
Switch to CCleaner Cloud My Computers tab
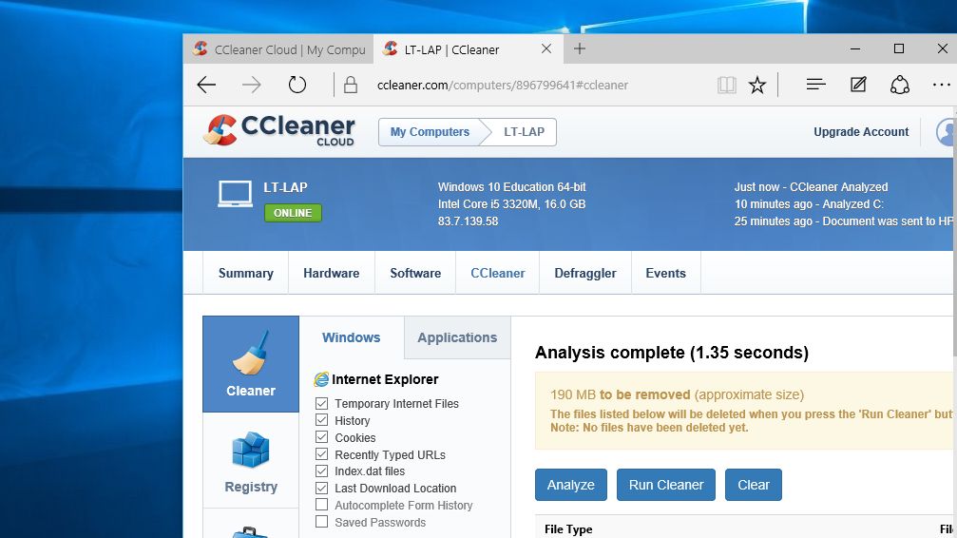(278, 49)
